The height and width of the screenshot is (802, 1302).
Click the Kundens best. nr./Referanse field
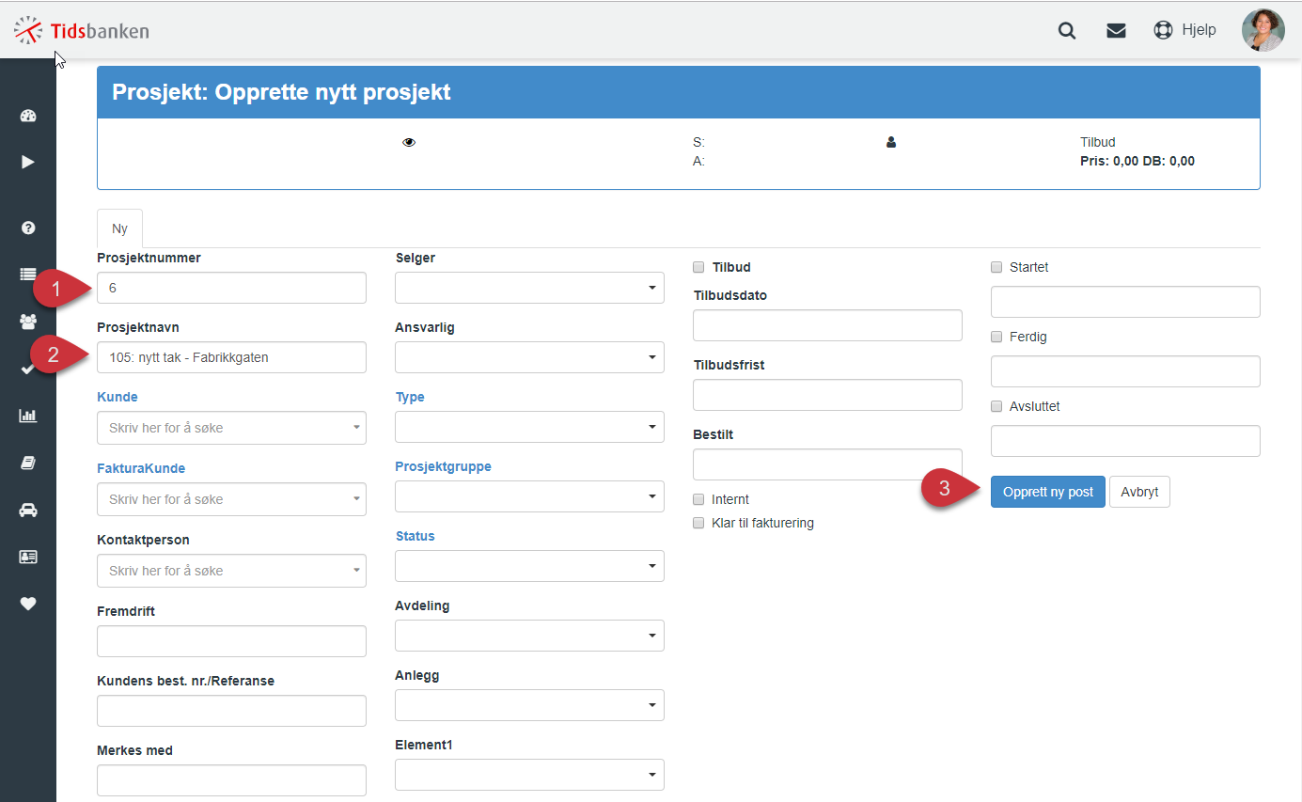[231, 711]
